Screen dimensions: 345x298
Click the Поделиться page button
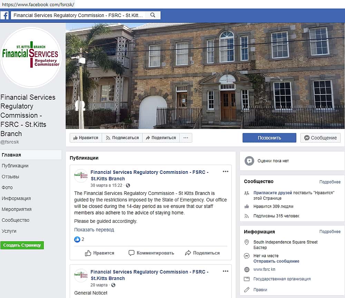coord(161,138)
